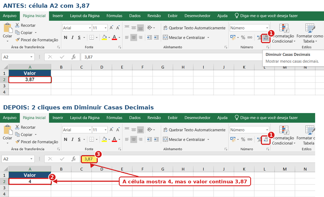The height and width of the screenshot is (197, 324).
Task: Decrease font size in the ANTES ribbon
Action: point(118,28)
